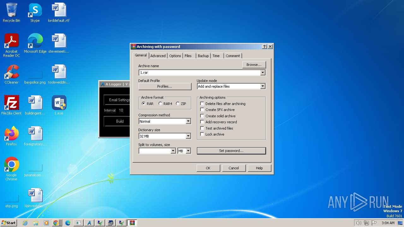Switch to the Comment tab

pos(233,56)
